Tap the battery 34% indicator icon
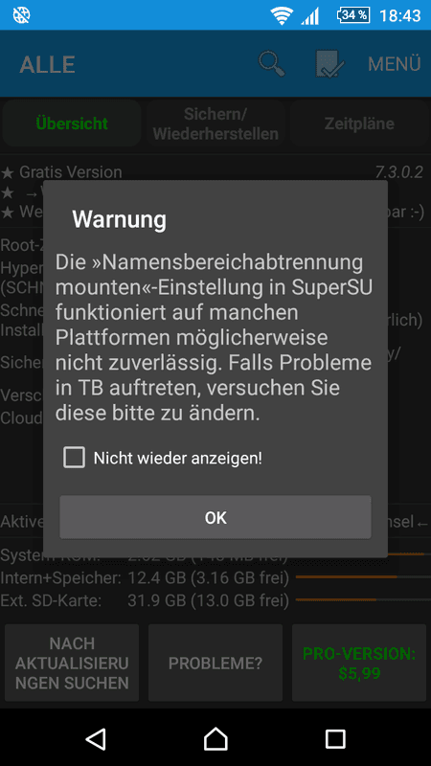 click(352, 15)
